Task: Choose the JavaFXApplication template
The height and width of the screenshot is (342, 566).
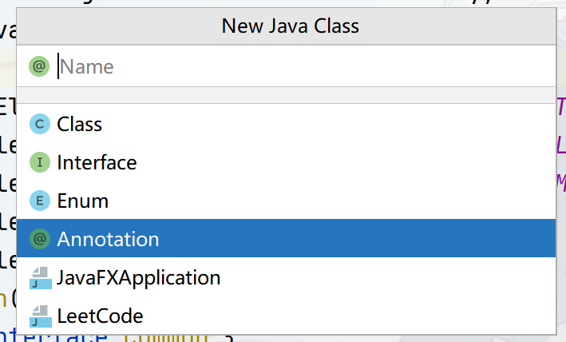Action: coord(286,277)
